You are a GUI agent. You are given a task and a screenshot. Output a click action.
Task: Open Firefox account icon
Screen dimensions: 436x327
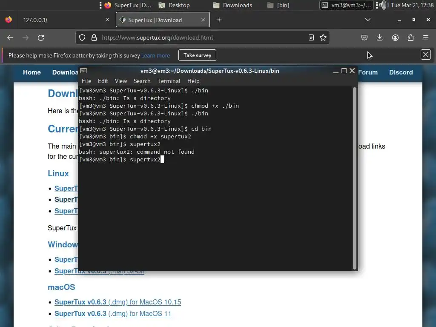[x=395, y=37]
